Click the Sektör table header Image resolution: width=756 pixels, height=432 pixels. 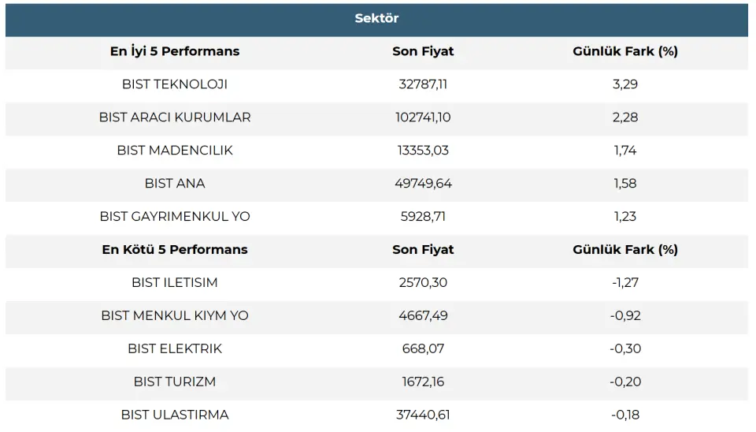click(x=376, y=18)
